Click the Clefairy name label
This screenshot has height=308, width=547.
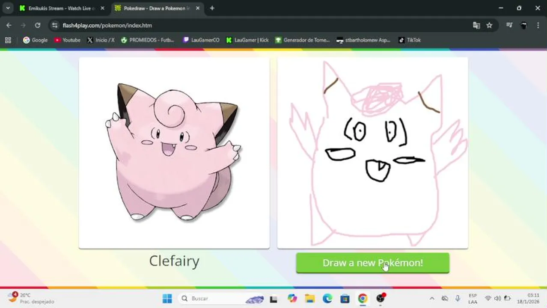174,261
